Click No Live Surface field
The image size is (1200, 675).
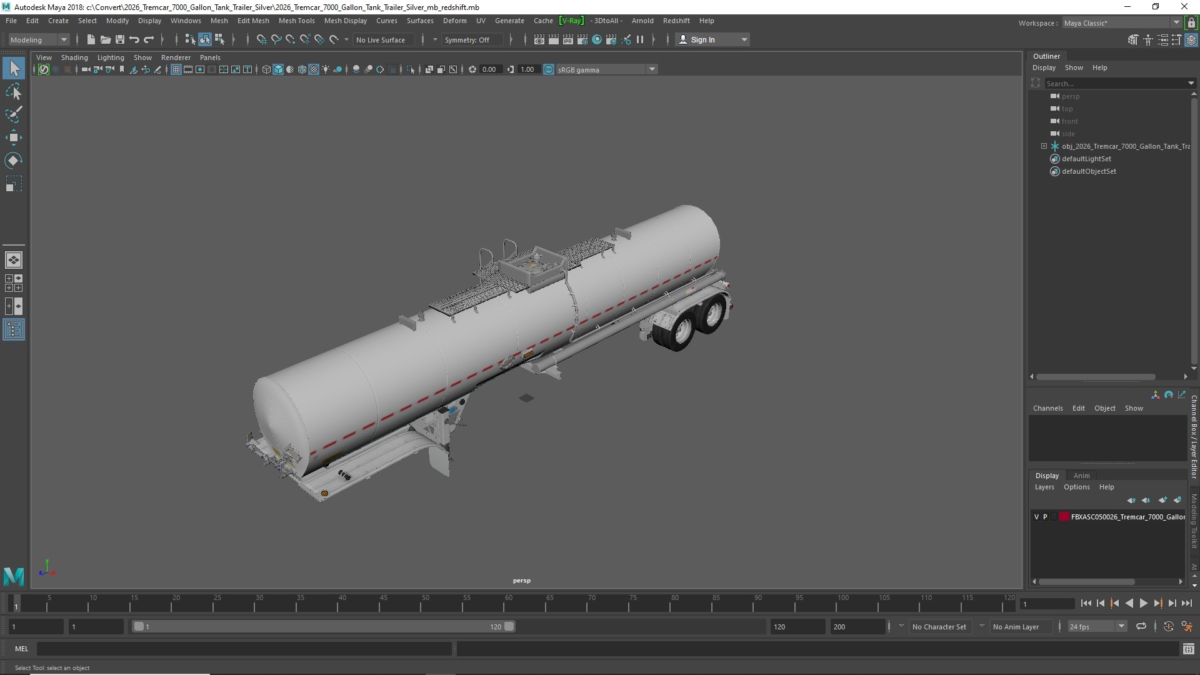382,39
